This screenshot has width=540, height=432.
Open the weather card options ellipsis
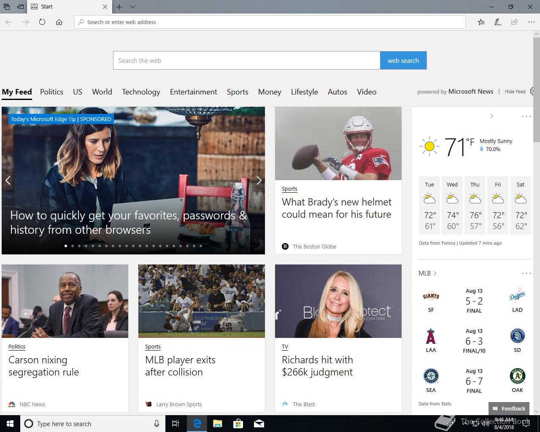tap(526, 116)
